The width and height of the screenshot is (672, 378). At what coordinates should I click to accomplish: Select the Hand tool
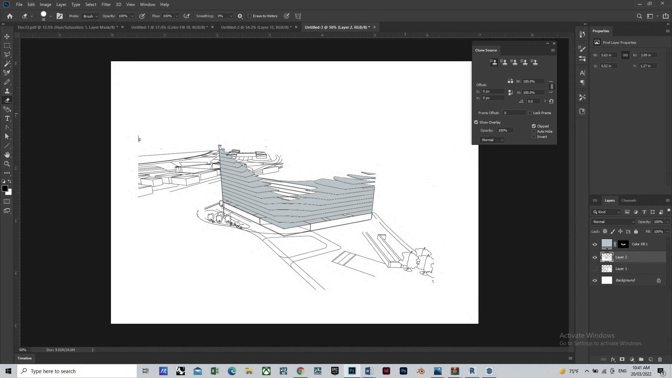[7, 155]
